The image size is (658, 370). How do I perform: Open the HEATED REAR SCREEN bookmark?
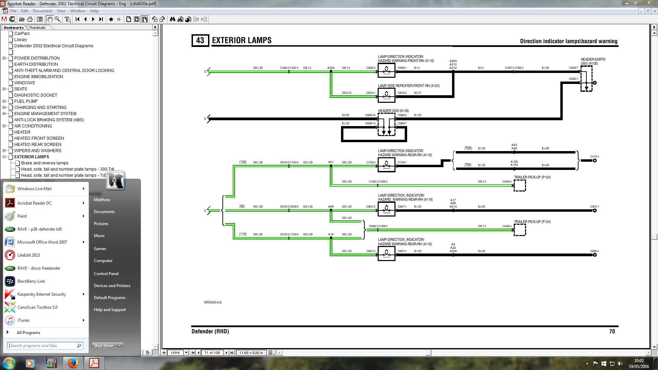(x=38, y=145)
